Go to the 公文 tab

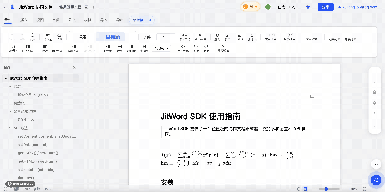point(72,20)
